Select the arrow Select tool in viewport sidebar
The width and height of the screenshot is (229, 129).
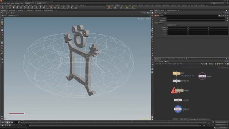(x=2, y=27)
